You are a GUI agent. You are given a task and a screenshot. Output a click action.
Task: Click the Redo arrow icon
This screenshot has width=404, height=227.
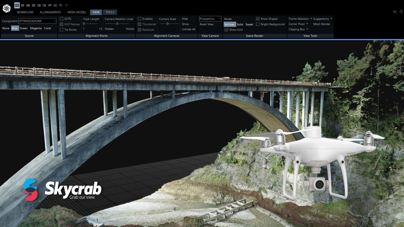(66, 5)
